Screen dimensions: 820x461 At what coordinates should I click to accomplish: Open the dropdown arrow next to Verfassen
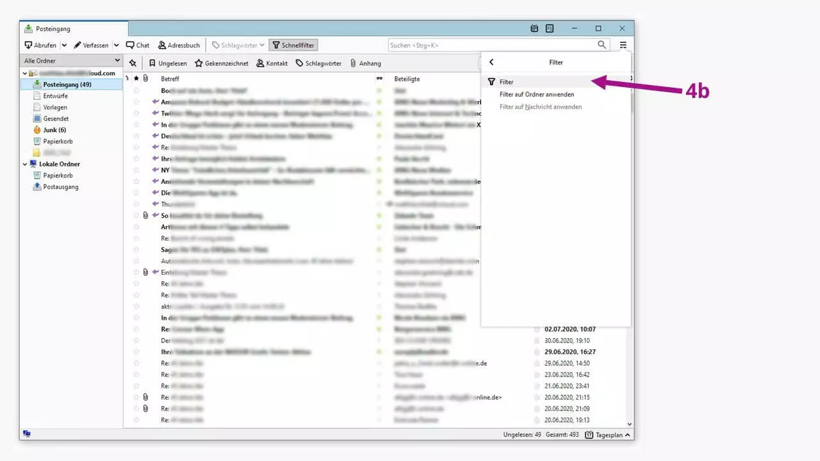[116, 45]
